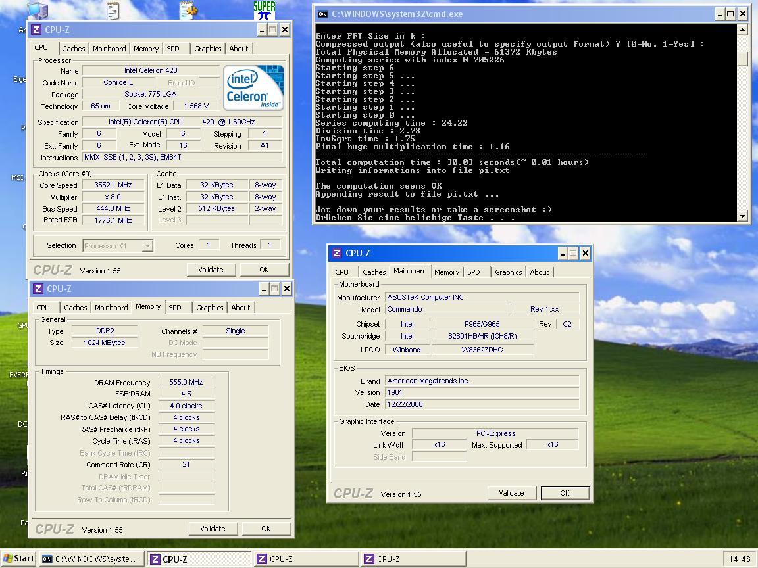The image size is (758, 568).
Task: Switch to cmd.exe taskbar button
Action: point(92,559)
